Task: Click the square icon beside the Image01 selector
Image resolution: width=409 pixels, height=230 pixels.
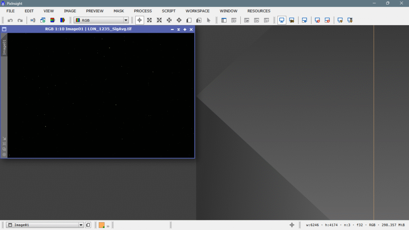Action: coord(88,225)
